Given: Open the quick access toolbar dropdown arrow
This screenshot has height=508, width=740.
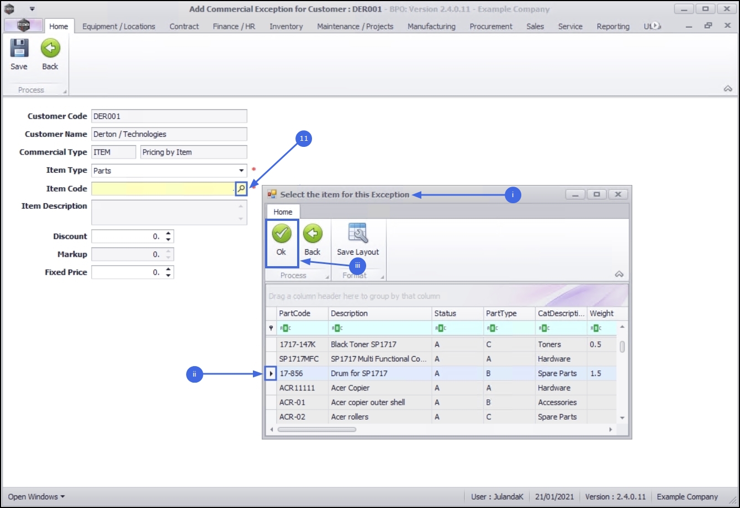Looking at the screenshot, I should click(x=32, y=9).
